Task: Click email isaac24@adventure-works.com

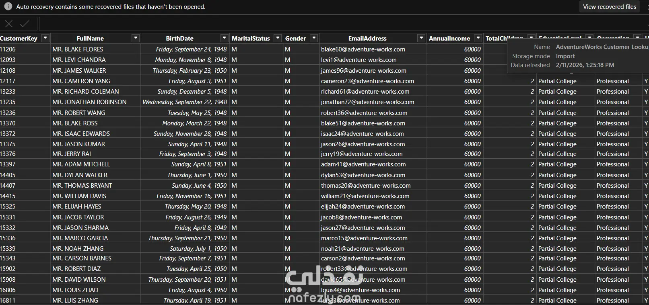Action: 362,133
